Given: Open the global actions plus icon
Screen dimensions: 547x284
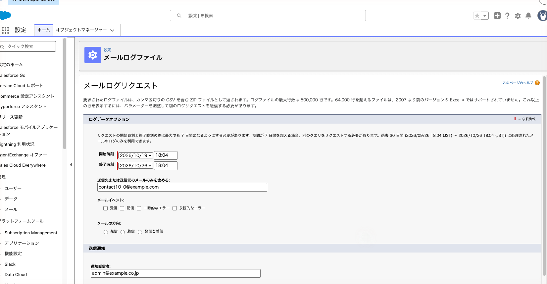Looking at the screenshot, I should click(x=497, y=16).
